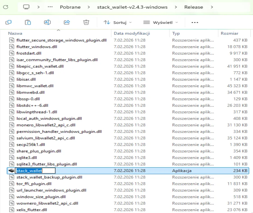This screenshot has width=253, height=213.
Task: Open the toolbar three-dots more options menu
Action: [195, 22]
